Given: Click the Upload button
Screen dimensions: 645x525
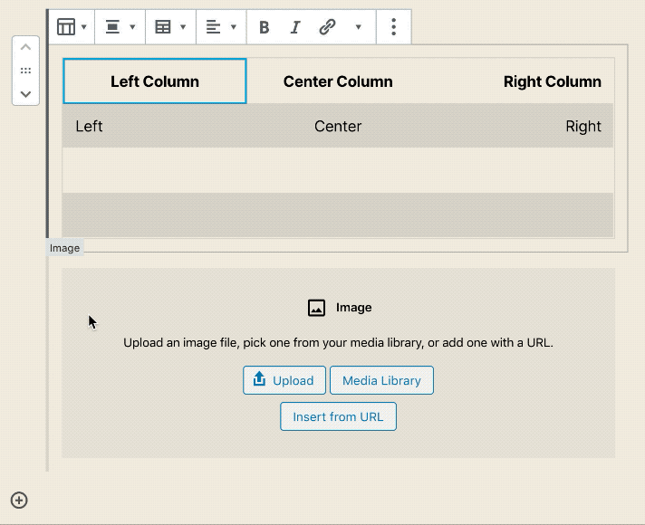Looking at the screenshot, I should point(284,380).
